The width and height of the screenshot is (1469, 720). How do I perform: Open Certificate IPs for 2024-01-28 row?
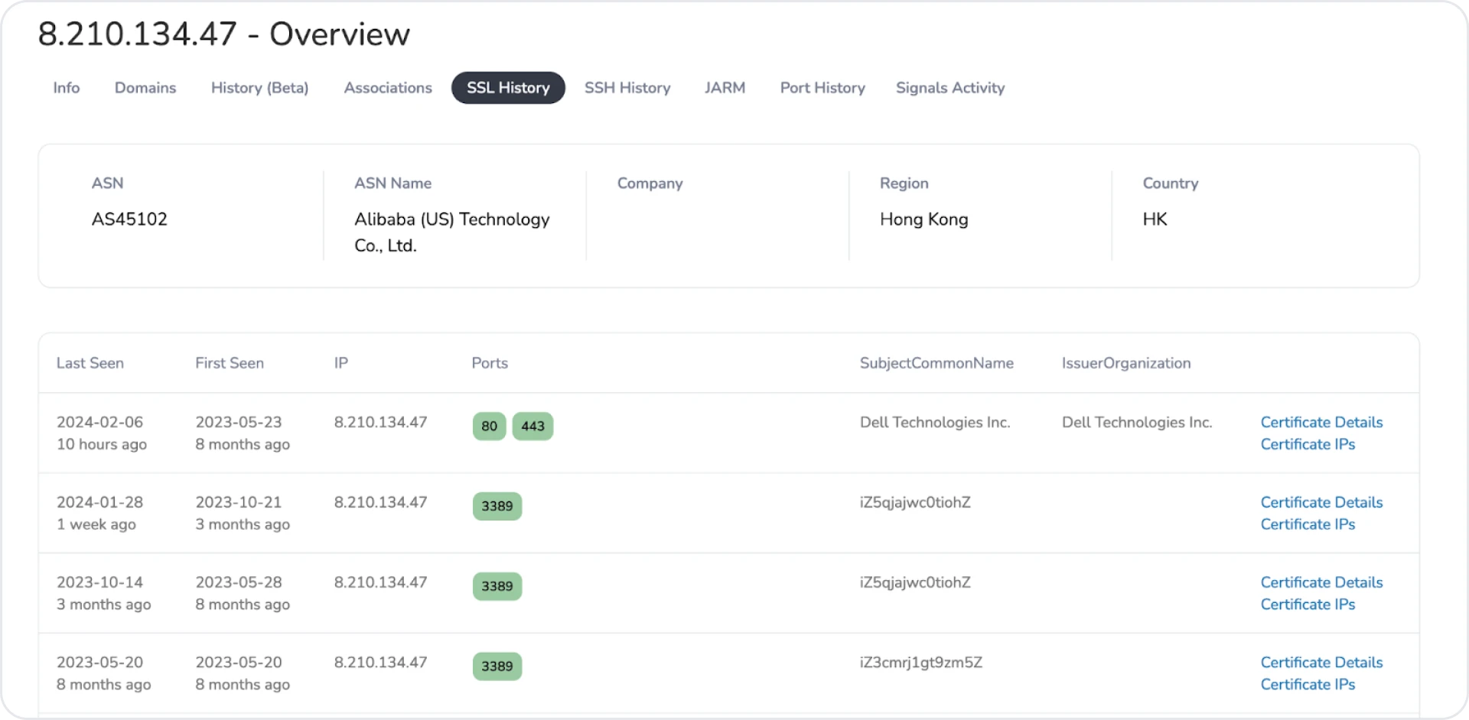[1308, 524]
